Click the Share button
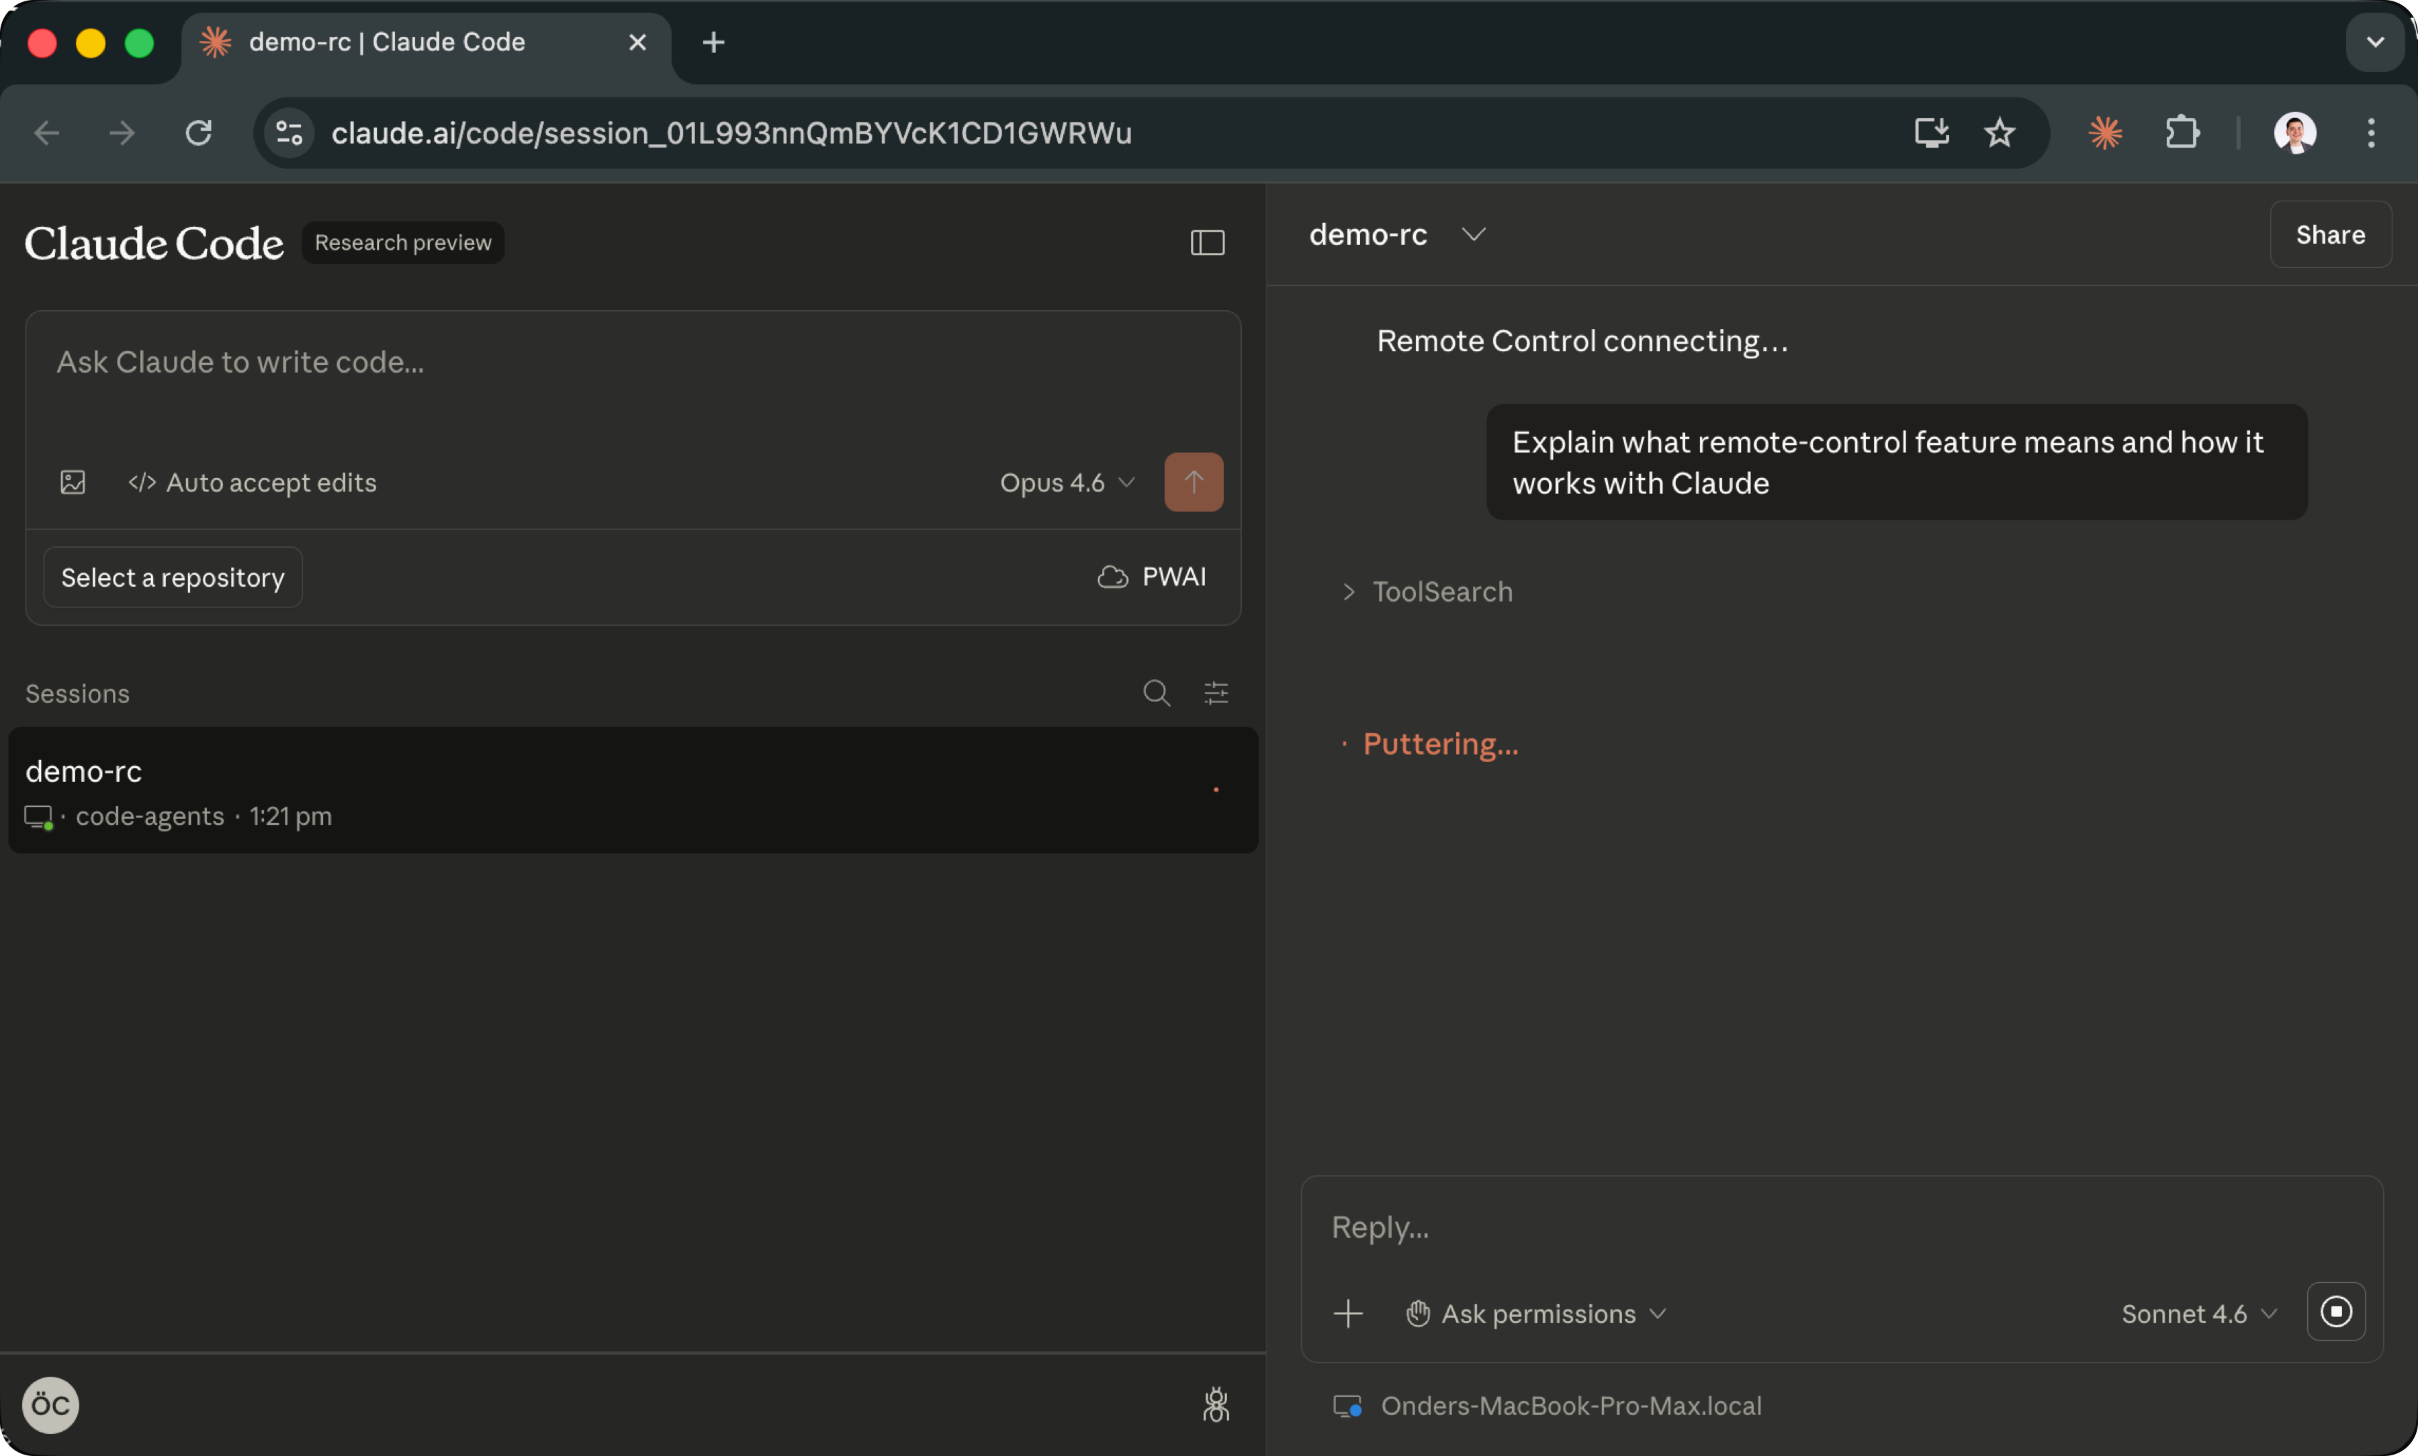Screen dimensions: 2418x1456 coord(2331,234)
